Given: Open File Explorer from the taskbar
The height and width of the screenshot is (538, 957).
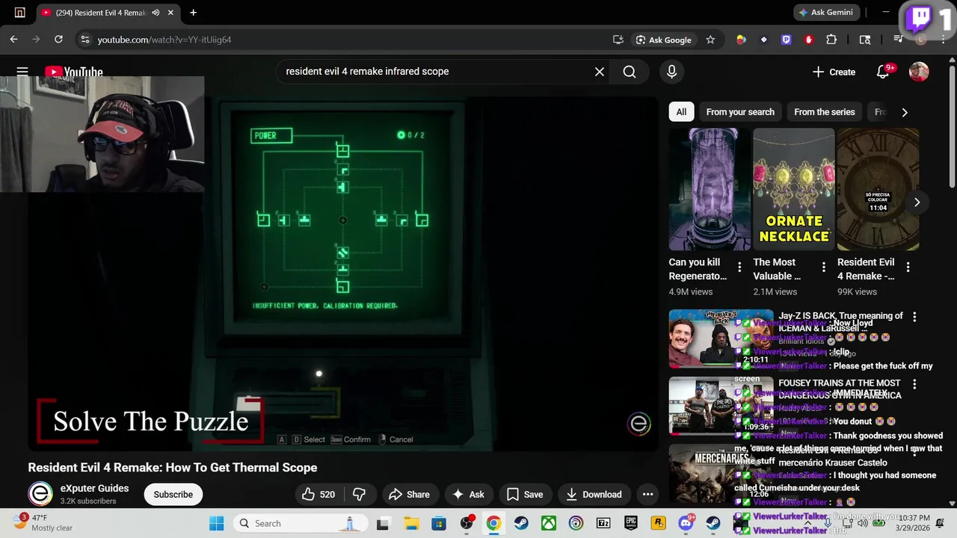Looking at the screenshot, I should pyautogui.click(x=410, y=523).
